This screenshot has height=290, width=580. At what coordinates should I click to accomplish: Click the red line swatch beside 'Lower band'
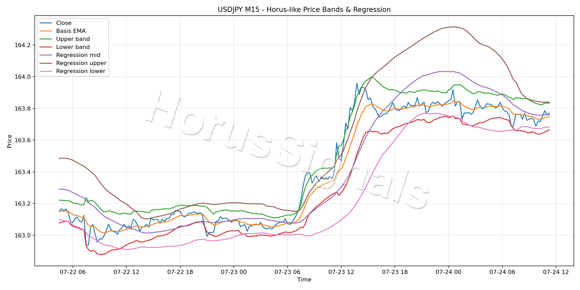[46, 47]
